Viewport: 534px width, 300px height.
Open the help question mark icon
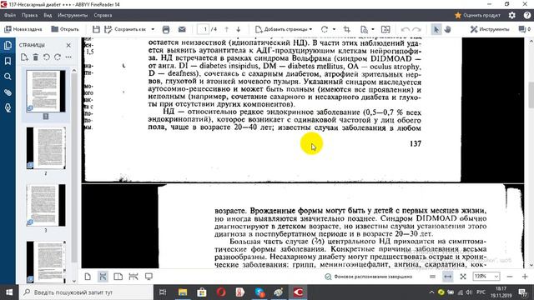[527, 15]
